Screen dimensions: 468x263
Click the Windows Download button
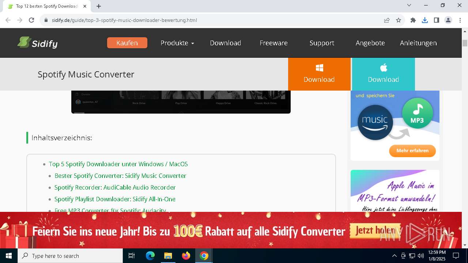click(319, 74)
